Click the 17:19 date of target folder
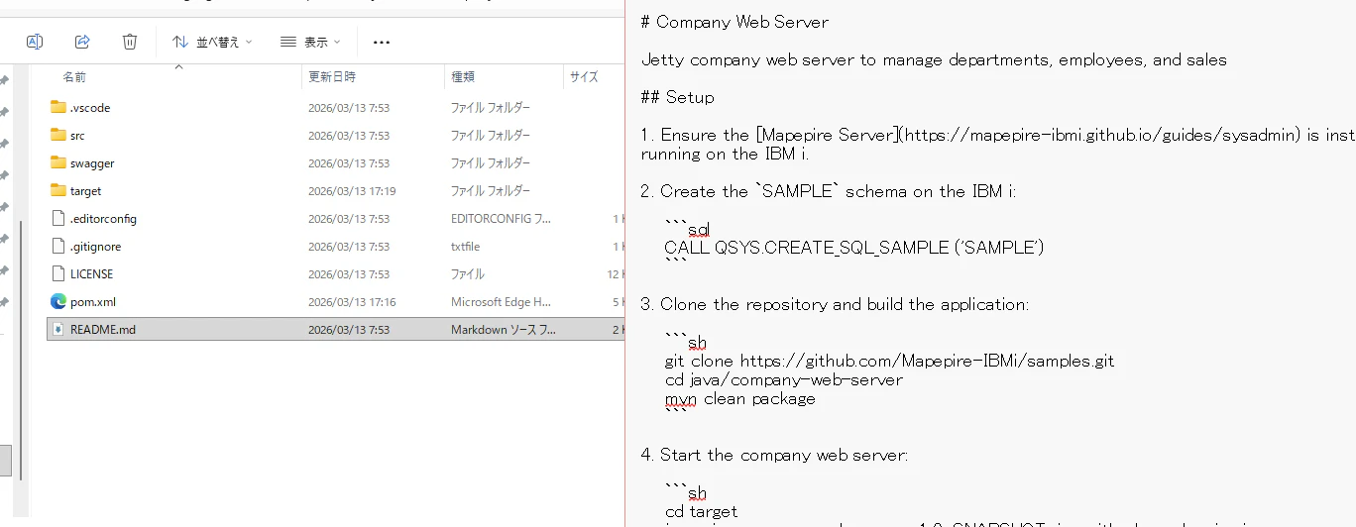Image resolution: width=1356 pixels, height=527 pixels. pos(352,191)
